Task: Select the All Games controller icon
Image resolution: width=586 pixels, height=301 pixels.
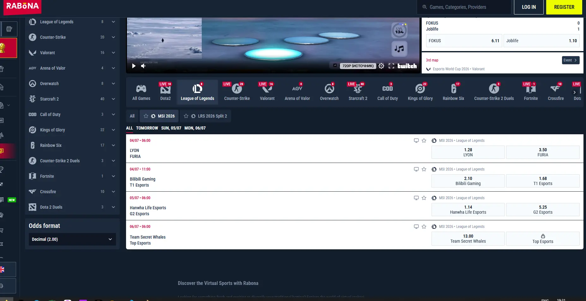Action: click(141, 89)
